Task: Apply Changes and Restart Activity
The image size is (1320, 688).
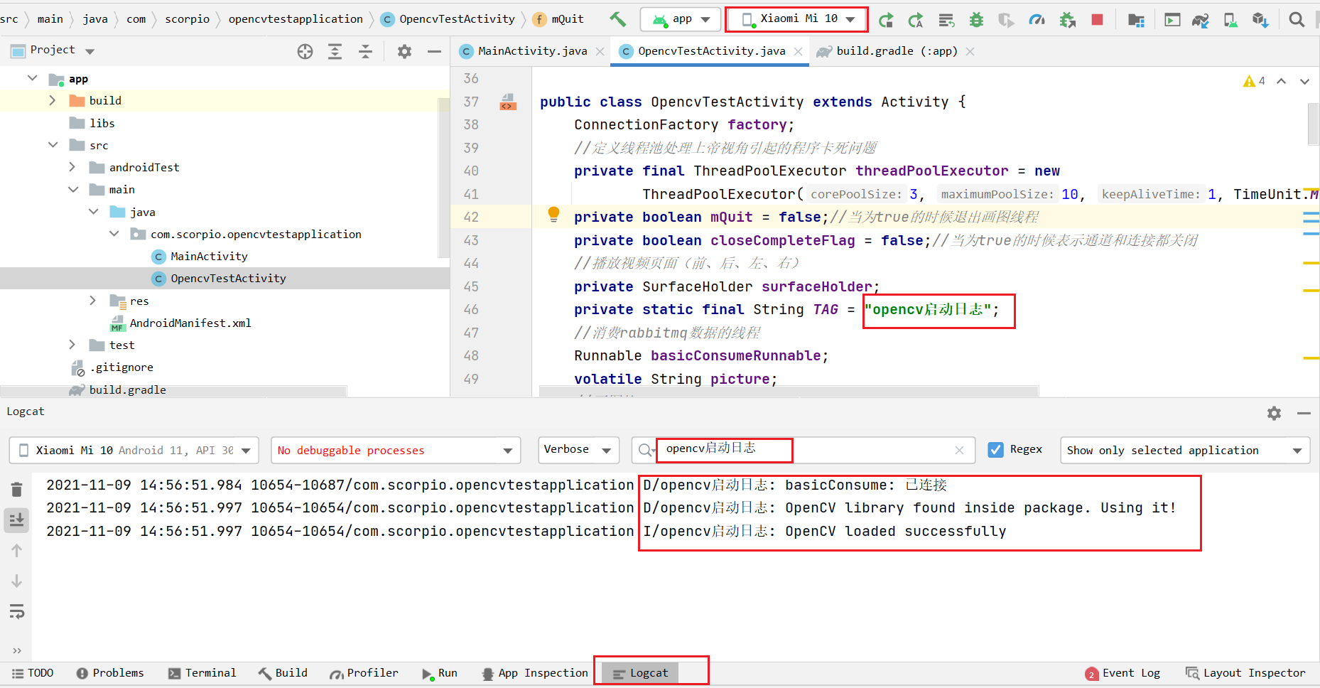Action: (x=885, y=20)
